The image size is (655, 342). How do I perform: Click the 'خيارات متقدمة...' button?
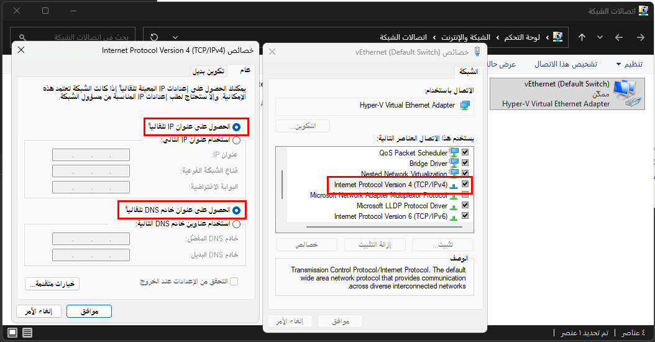click(53, 284)
